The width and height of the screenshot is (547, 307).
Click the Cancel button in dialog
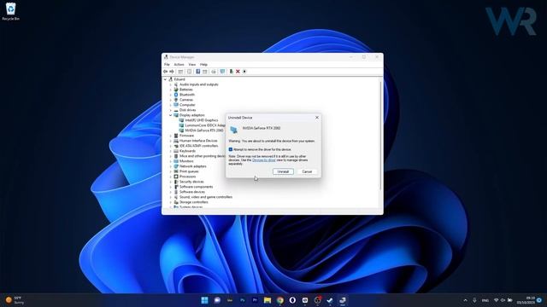307,171
